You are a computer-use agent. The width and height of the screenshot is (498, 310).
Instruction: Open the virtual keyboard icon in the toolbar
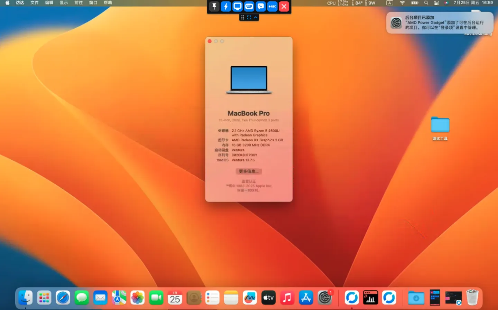[x=249, y=7]
